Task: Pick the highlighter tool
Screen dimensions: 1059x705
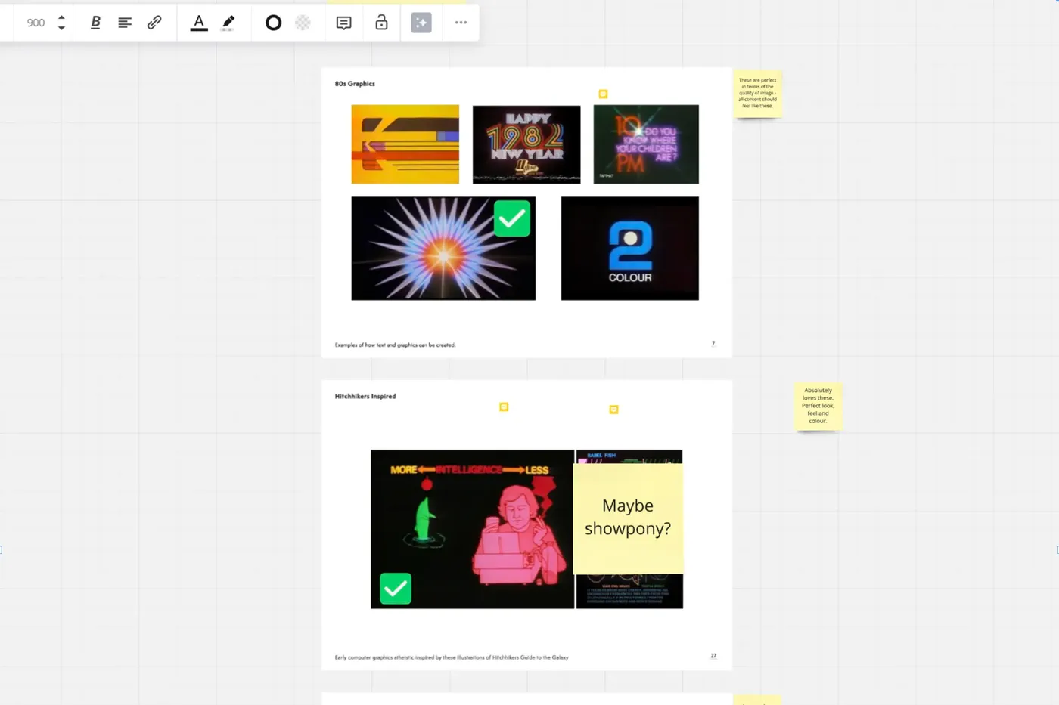Action: coord(228,23)
